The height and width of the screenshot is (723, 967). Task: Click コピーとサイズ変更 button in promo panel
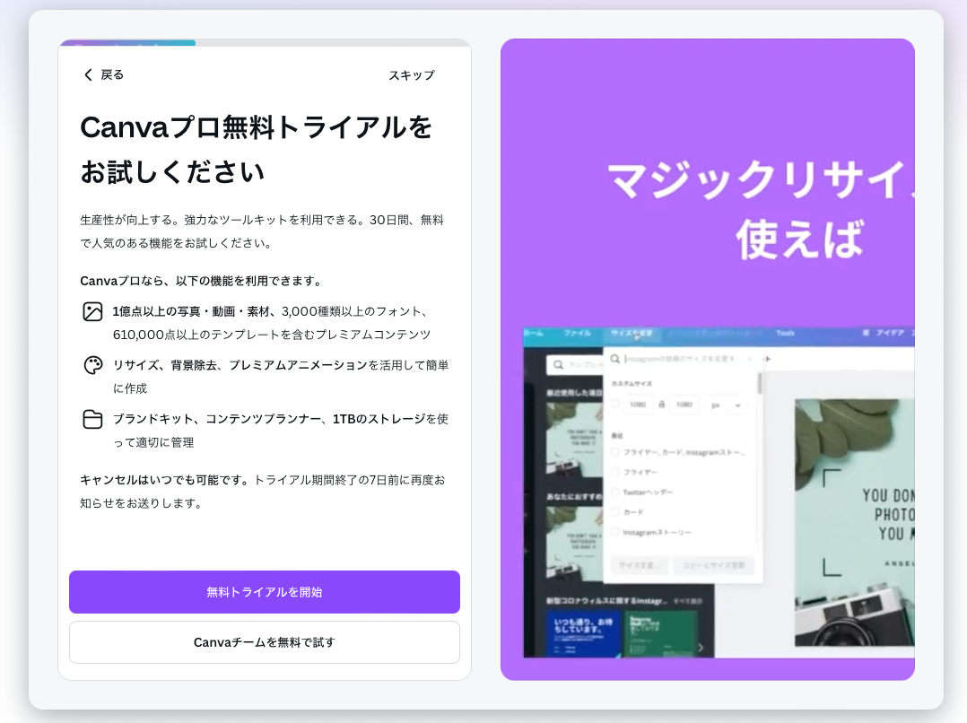coord(713,565)
